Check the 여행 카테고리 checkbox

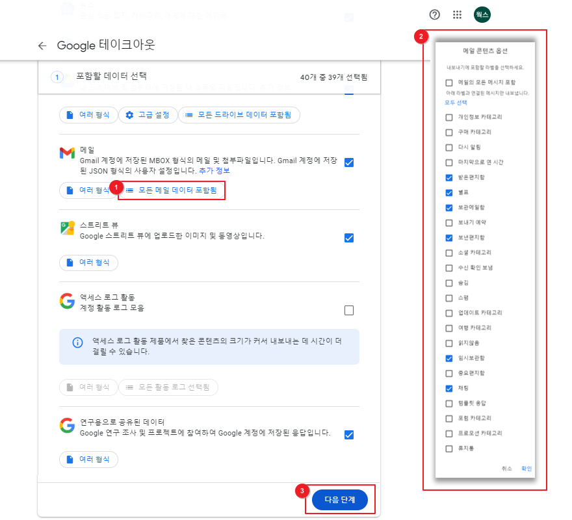tap(449, 328)
